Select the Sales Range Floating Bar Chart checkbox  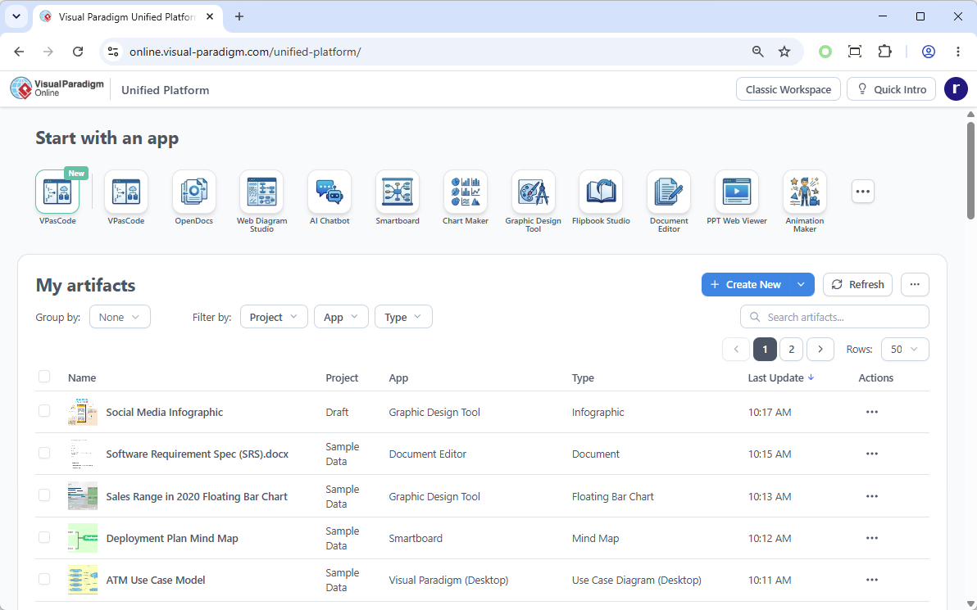tap(44, 495)
